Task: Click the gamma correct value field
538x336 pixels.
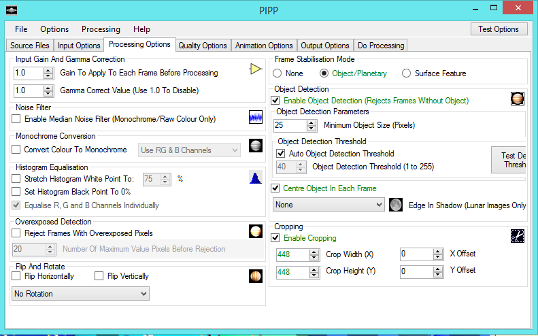Action: click(x=28, y=90)
